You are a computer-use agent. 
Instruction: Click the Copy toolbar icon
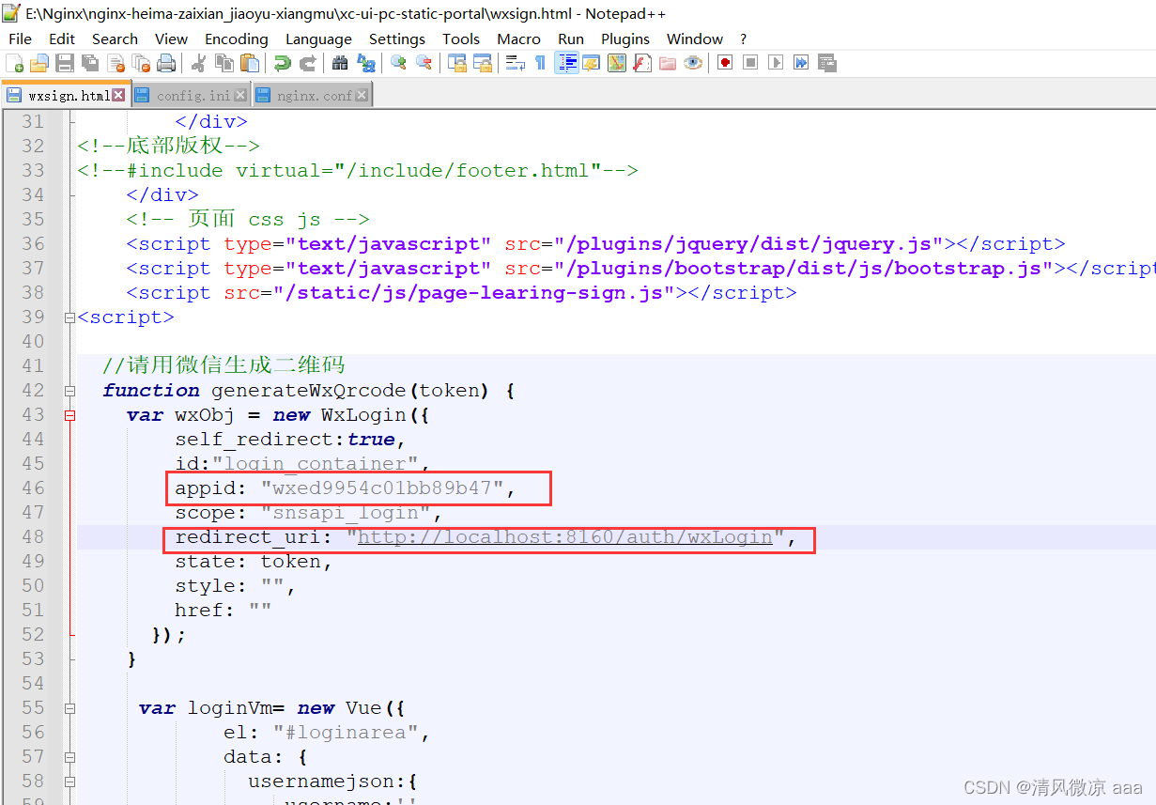point(224,63)
